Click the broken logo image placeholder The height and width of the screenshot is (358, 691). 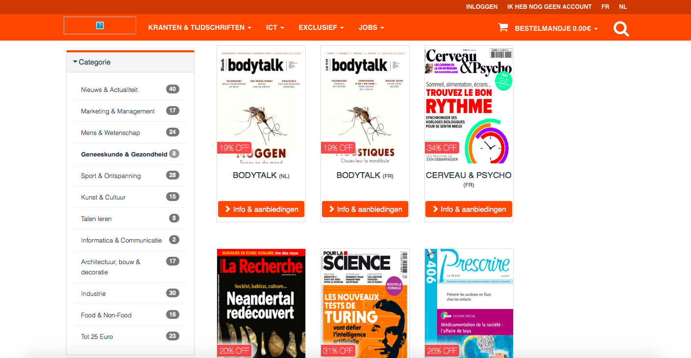coord(100,25)
